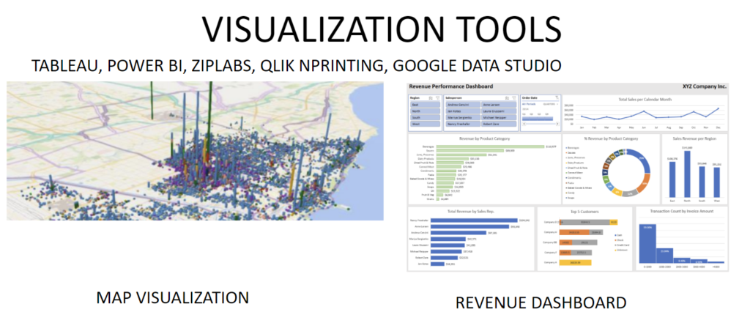
Task: Click Revenue by Product Category chart title
Action: coord(484,138)
